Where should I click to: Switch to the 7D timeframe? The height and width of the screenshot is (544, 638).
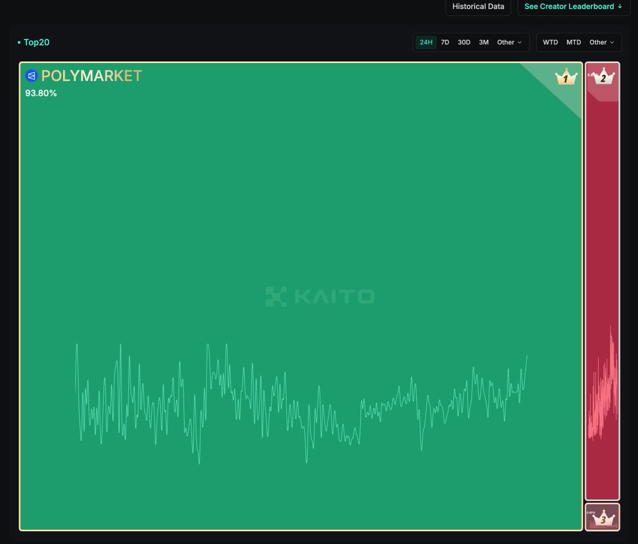pos(445,42)
